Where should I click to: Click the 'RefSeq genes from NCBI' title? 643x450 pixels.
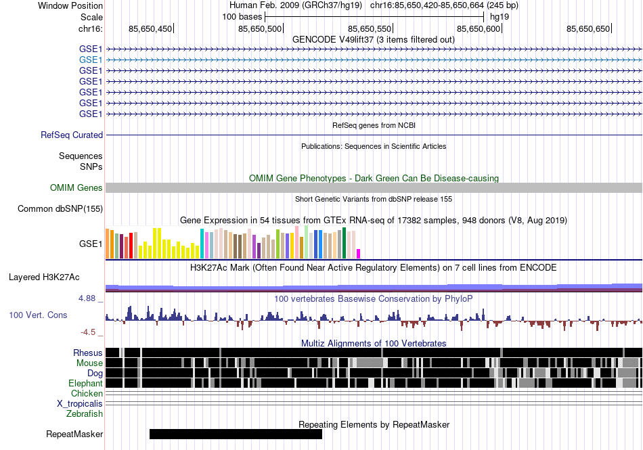pos(374,125)
